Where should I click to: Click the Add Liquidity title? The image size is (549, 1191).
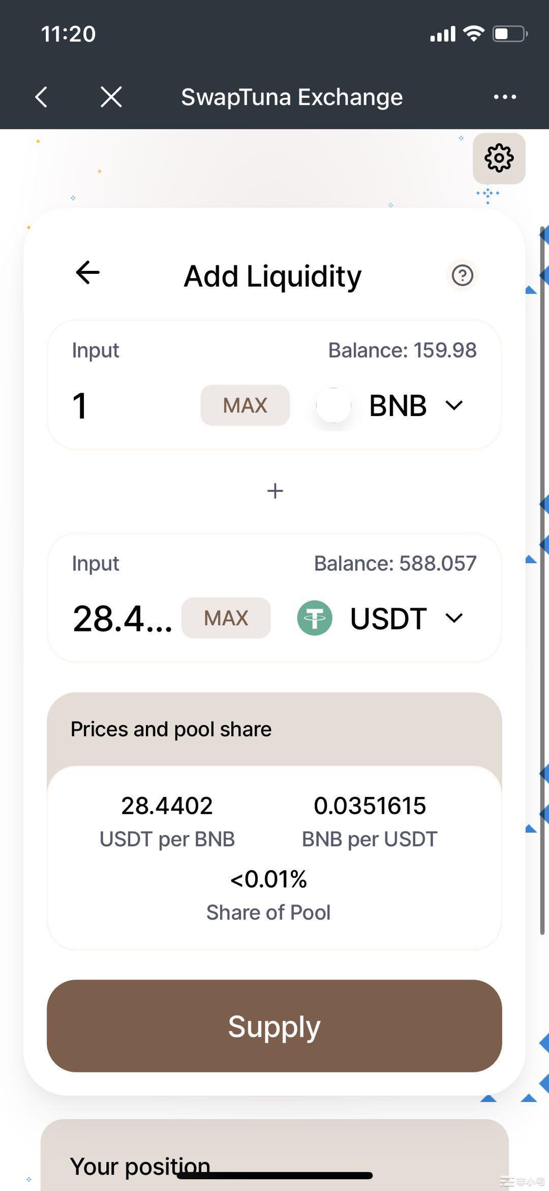(272, 276)
